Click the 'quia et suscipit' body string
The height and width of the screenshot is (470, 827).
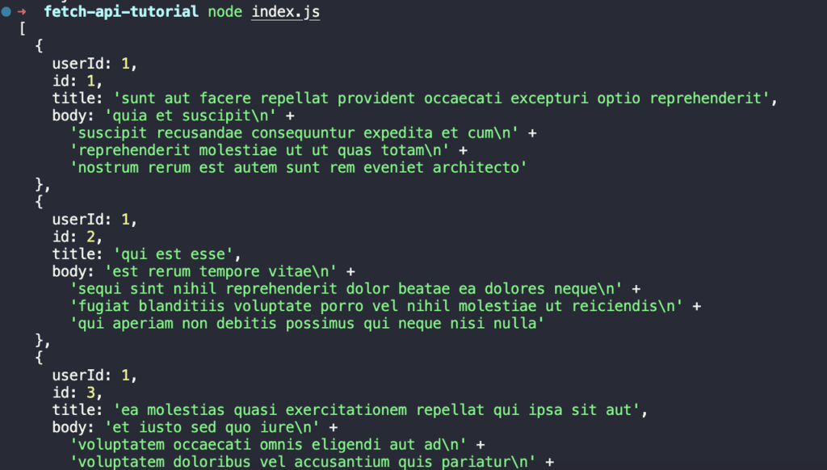191,115
